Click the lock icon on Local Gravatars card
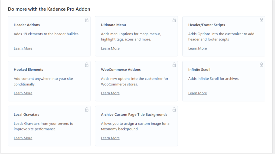 point(87,110)
